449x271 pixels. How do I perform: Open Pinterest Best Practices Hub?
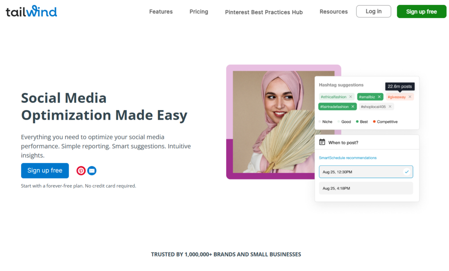264,12
